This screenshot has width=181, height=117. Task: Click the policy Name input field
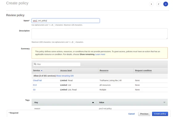65,21
